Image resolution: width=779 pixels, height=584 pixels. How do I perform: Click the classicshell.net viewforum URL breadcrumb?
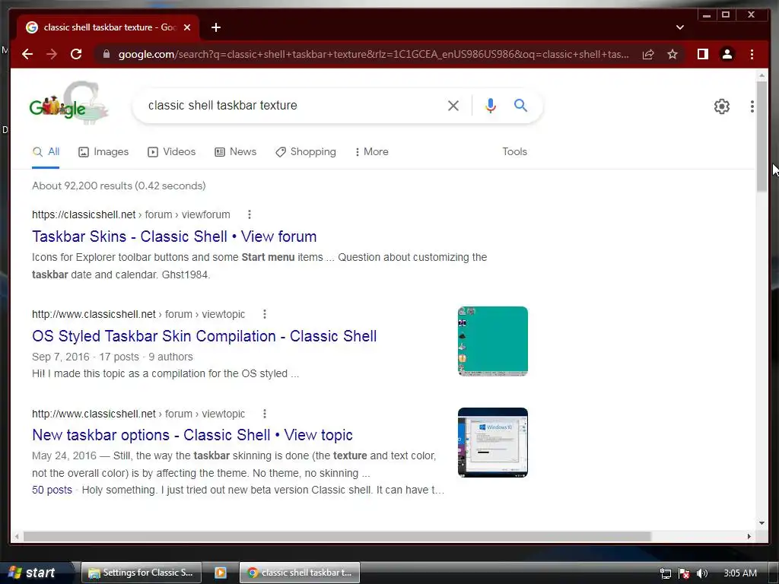(131, 214)
